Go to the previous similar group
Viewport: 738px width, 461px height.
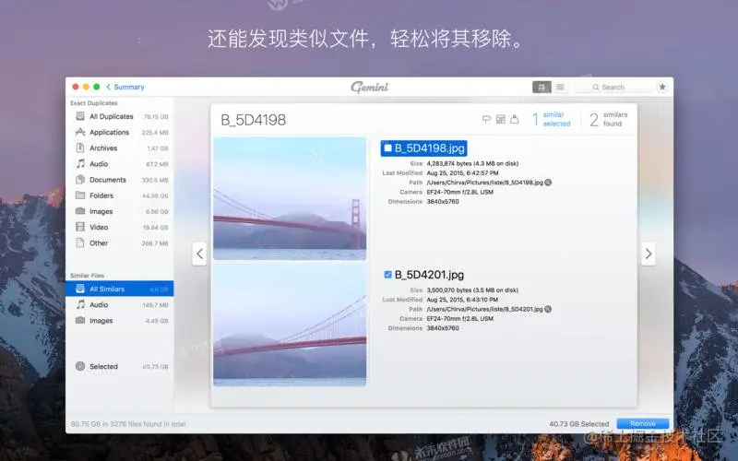click(x=199, y=254)
